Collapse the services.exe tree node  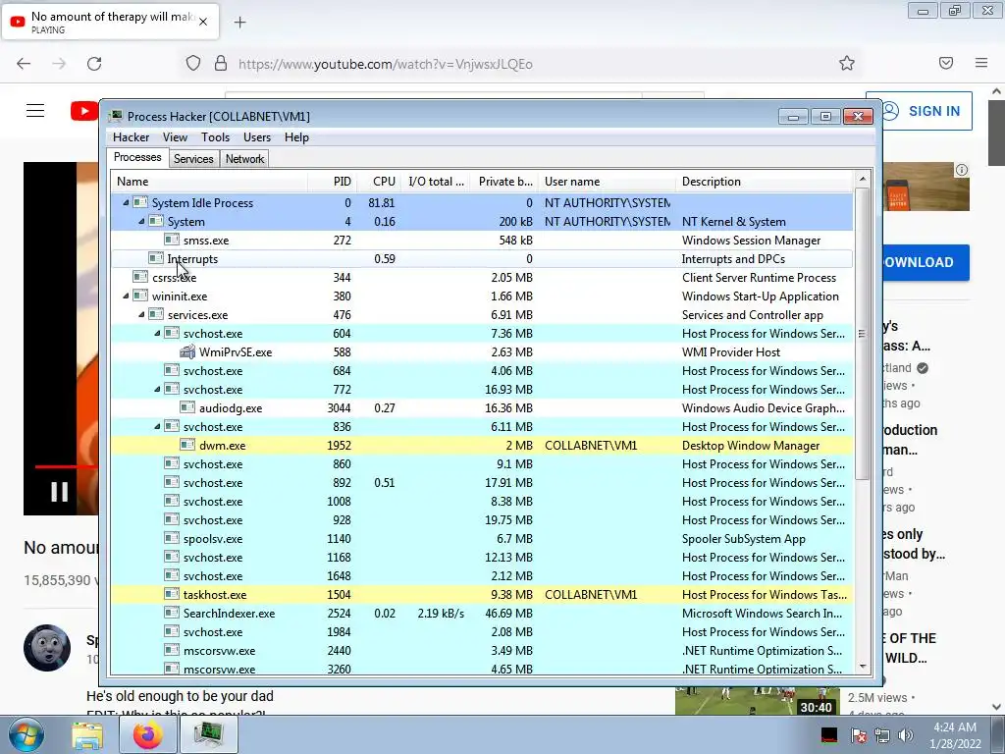pyautogui.click(x=141, y=315)
